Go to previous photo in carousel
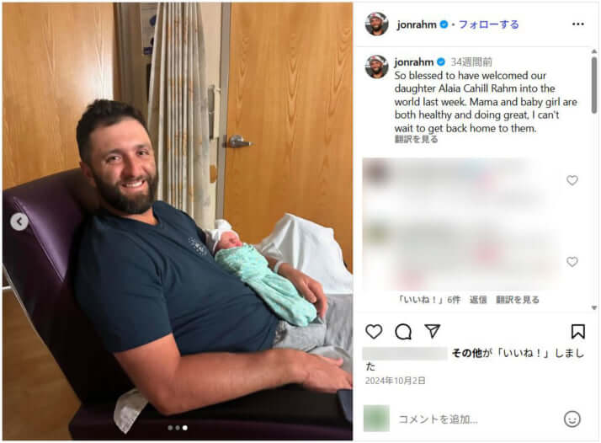The height and width of the screenshot is (443, 601). (x=19, y=221)
